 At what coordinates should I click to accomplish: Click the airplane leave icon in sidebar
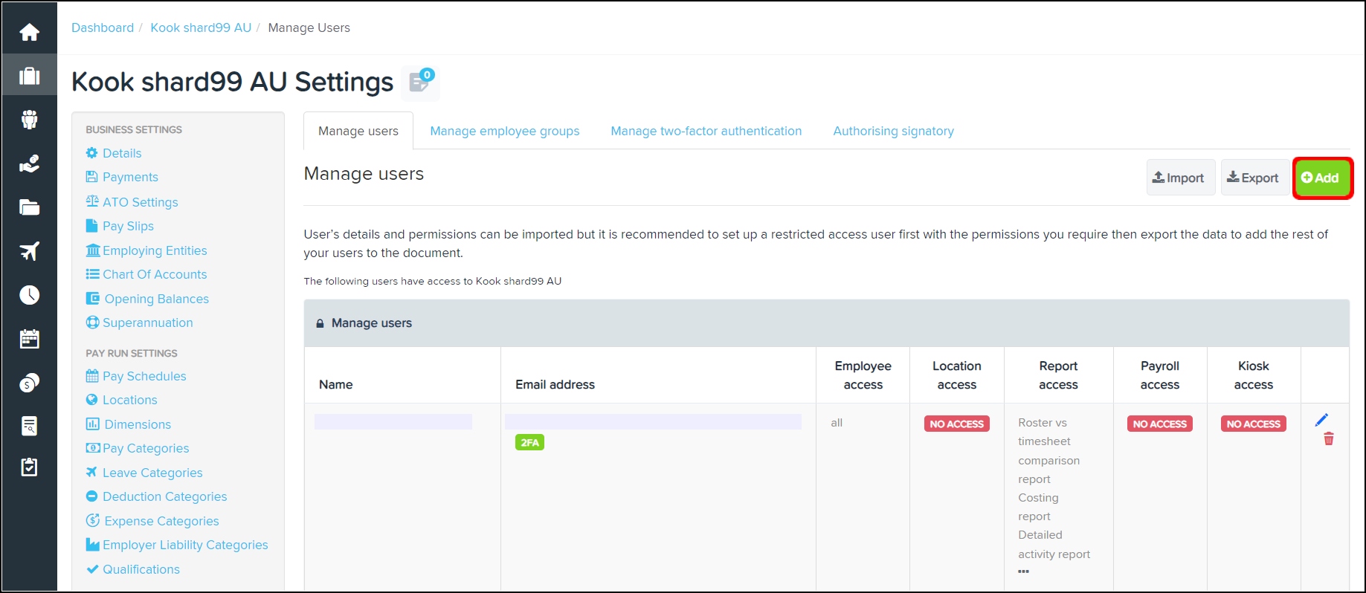pos(30,251)
